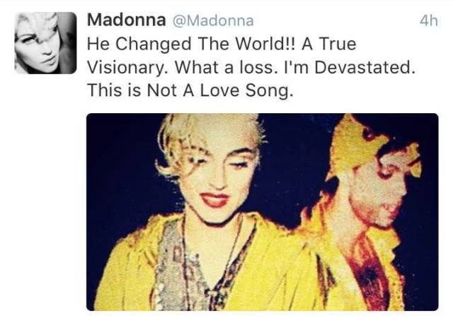453x323 pixels.
Task: Click the word "Devastated." in the tweet
Action: coord(365,67)
